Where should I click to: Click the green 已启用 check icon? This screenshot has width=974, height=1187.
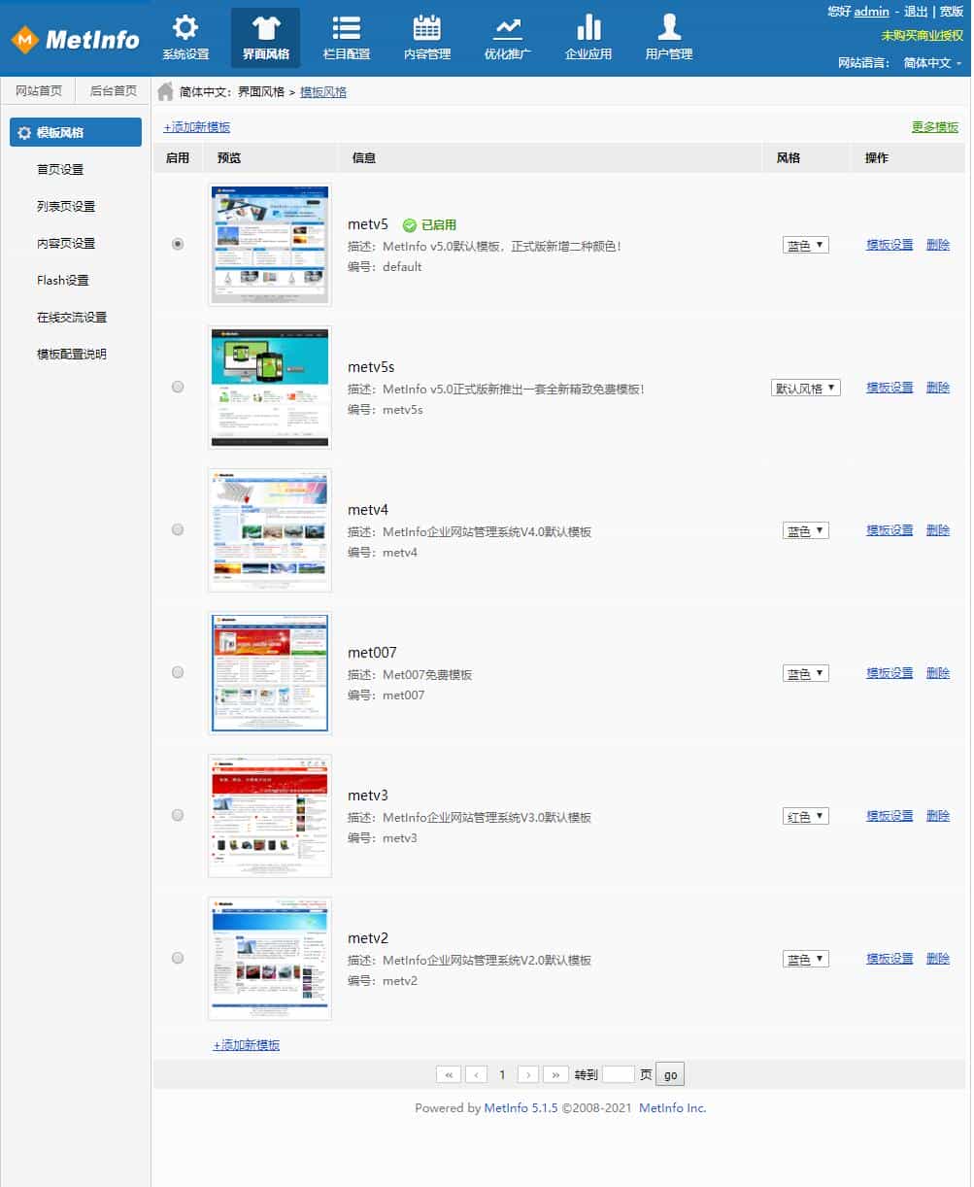point(409,224)
